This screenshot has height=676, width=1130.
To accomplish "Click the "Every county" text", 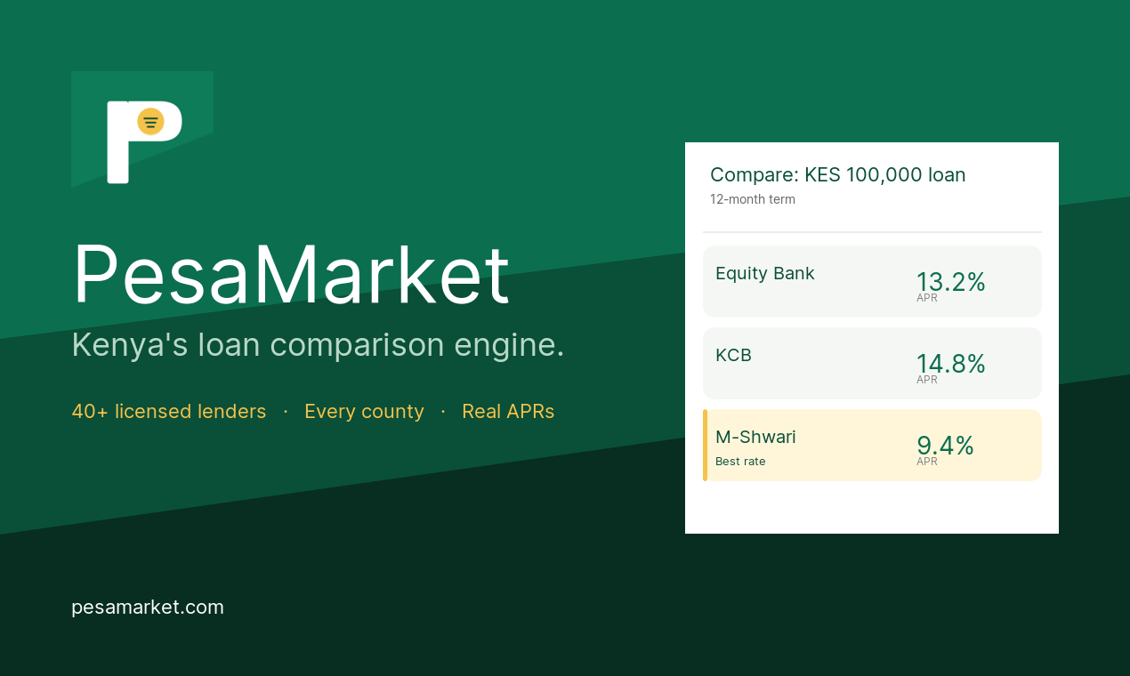I will tap(364, 412).
